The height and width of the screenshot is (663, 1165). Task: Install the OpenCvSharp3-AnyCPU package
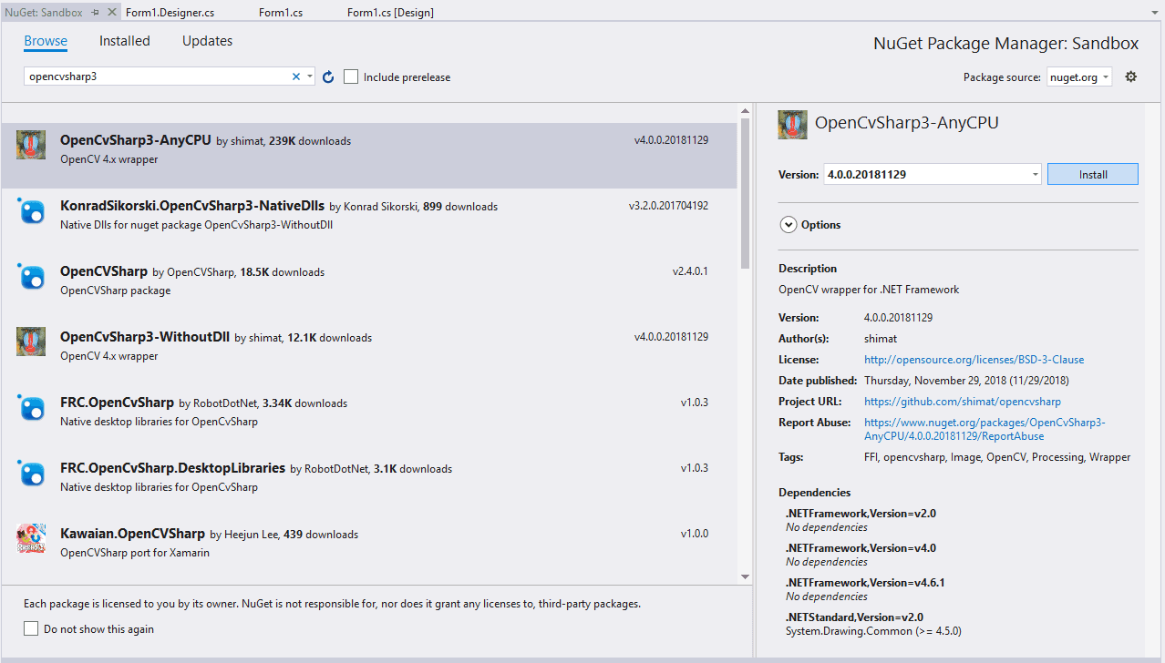(x=1091, y=173)
